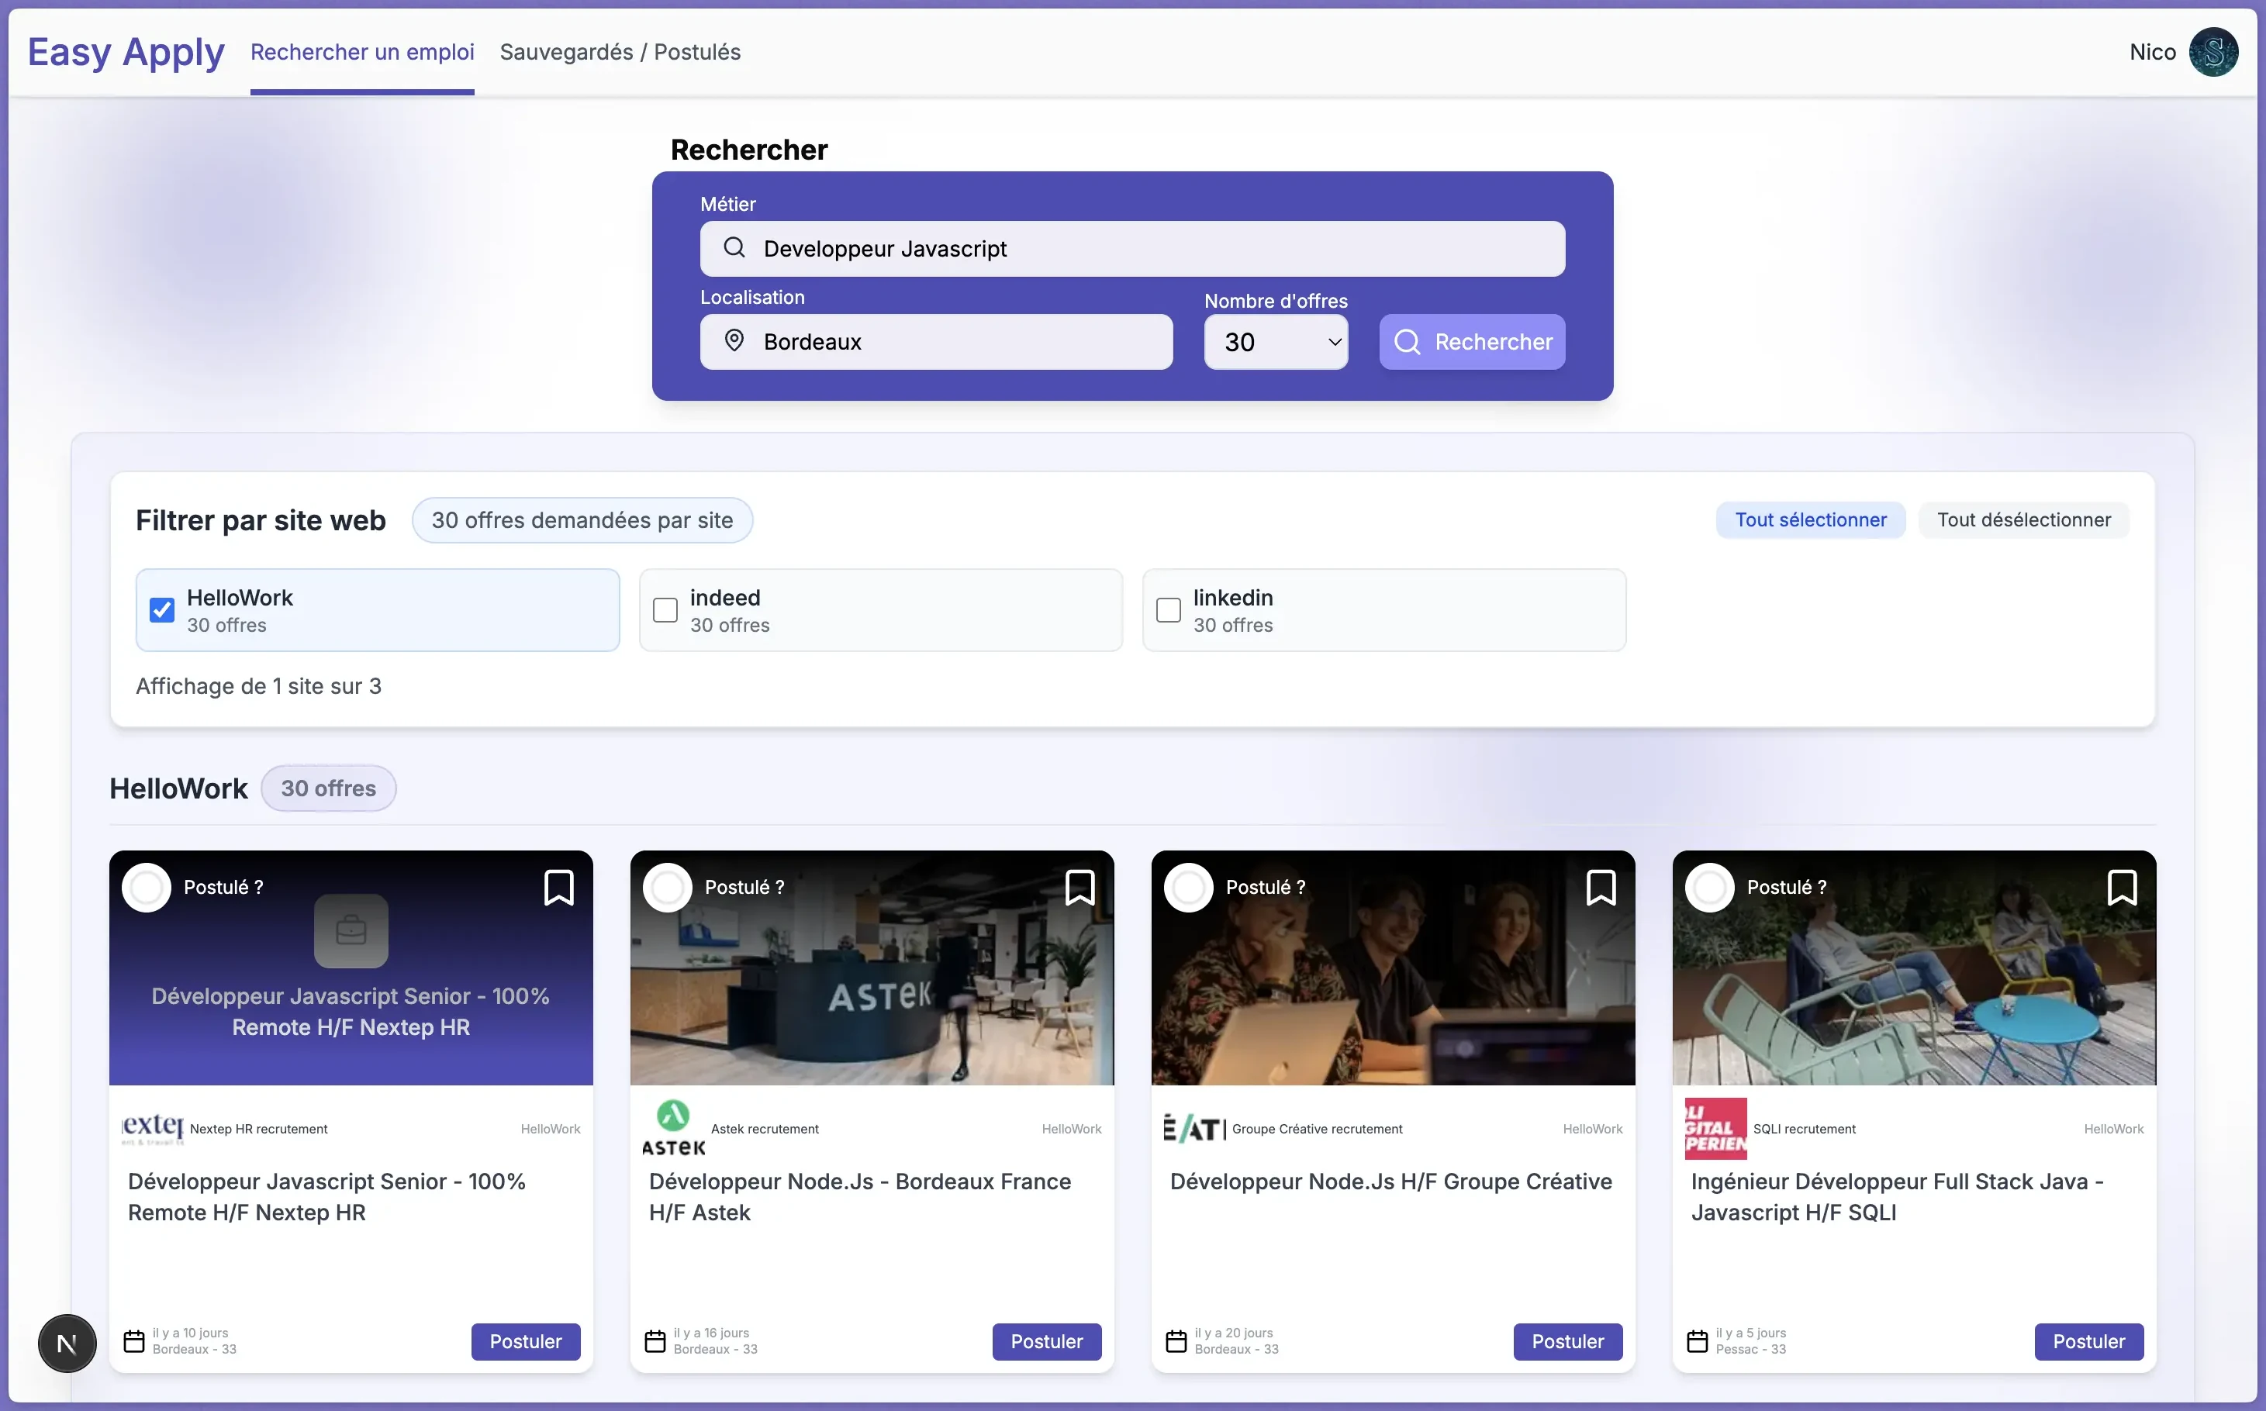Viewport: 2266px width, 1411px height.
Task: Click the location pin icon beside Bordeaux
Action: click(x=734, y=340)
